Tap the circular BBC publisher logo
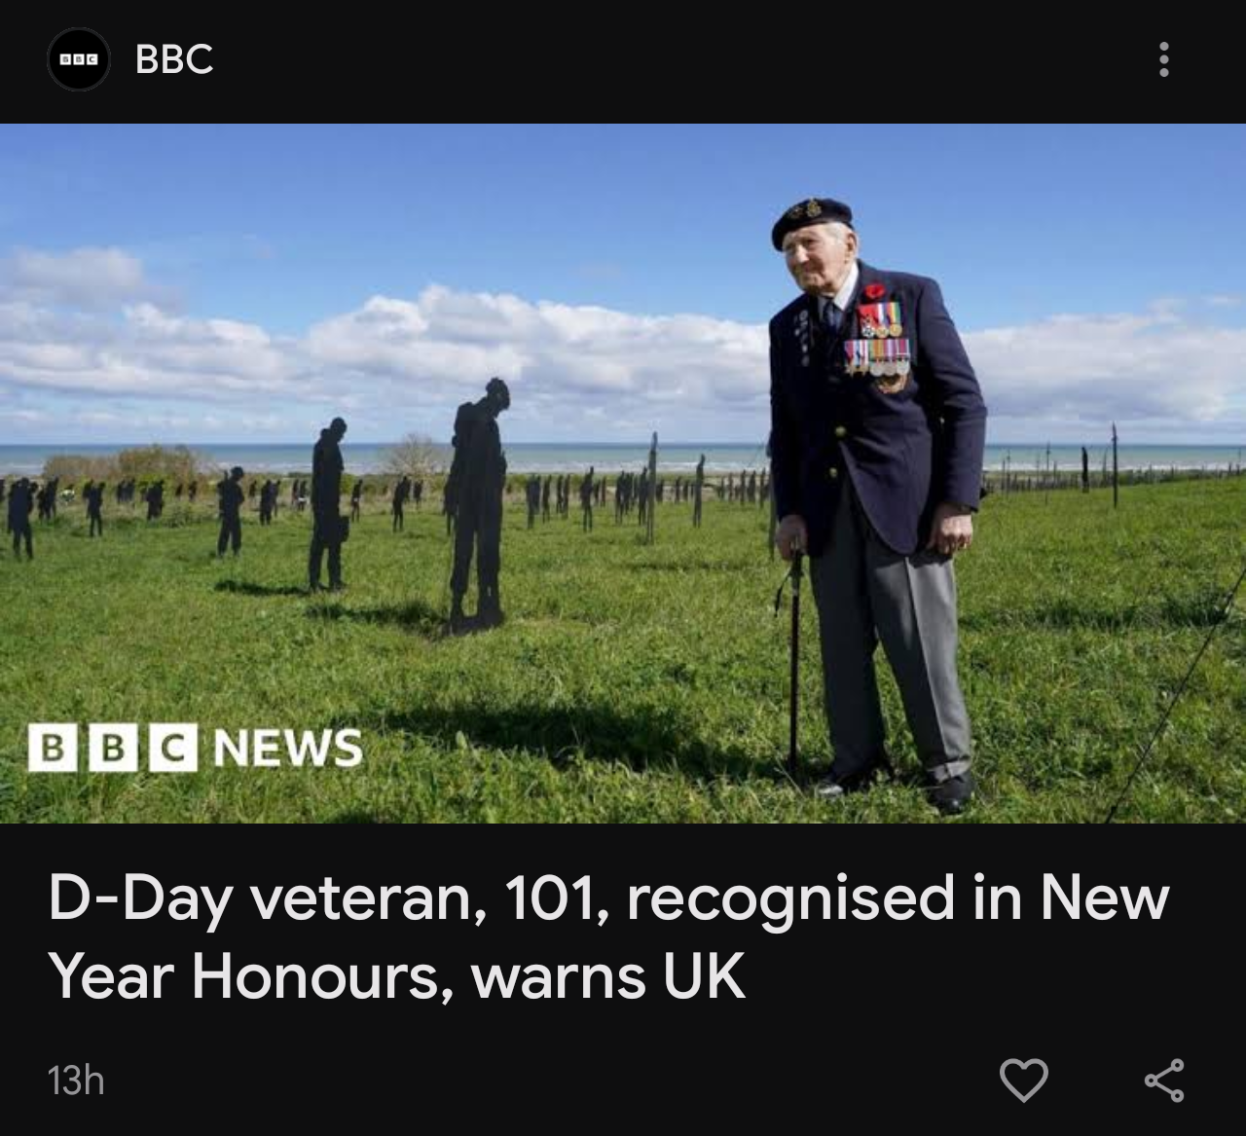The height and width of the screenshot is (1136, 1246). click(79, 59)
